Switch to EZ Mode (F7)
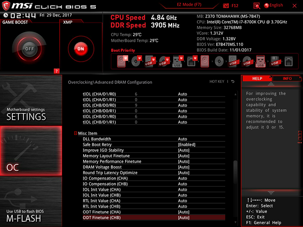Image resolution: width=303 pixels, height=227 pixels. click(x=189, y=4)
